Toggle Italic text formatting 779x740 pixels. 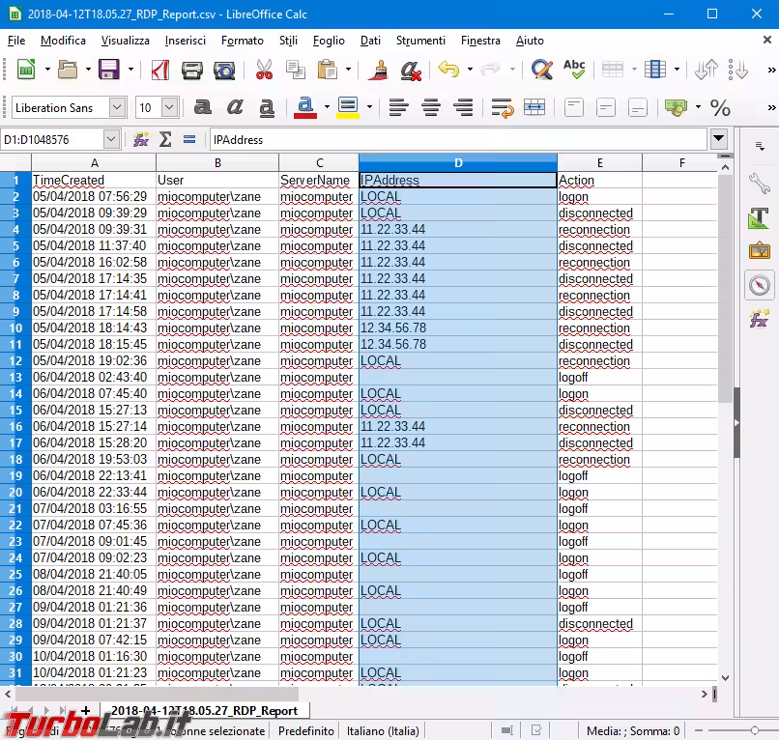(235, 107)
